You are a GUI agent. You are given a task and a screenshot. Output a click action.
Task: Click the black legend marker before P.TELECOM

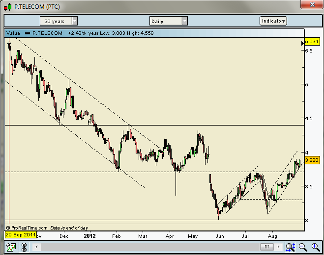28,33
